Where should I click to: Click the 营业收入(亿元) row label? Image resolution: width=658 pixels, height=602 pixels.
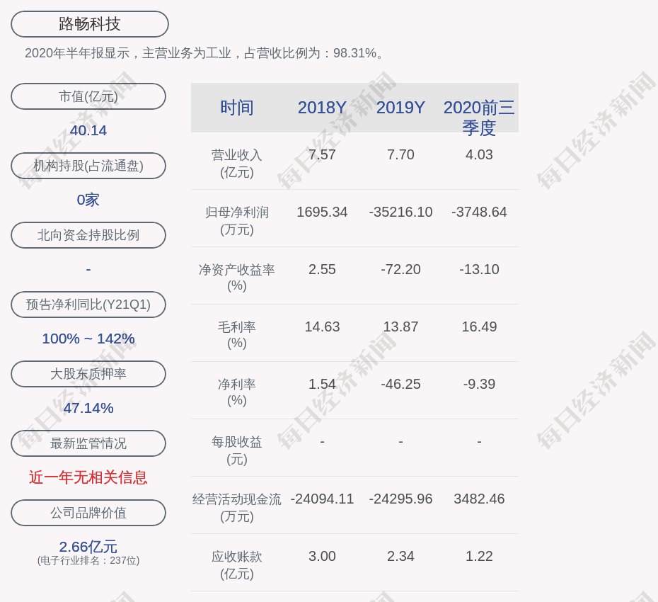click(237, 164)
